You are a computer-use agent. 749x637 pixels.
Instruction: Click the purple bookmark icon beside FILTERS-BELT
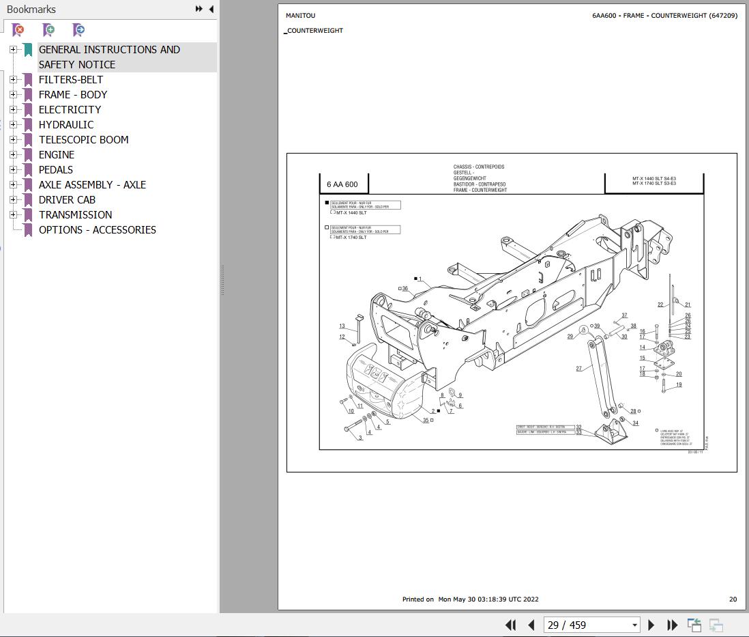pos(28,80)
